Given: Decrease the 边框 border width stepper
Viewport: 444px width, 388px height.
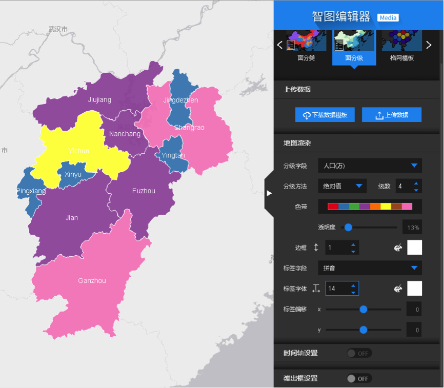Looking at the screenshot, I should [353, 252].
